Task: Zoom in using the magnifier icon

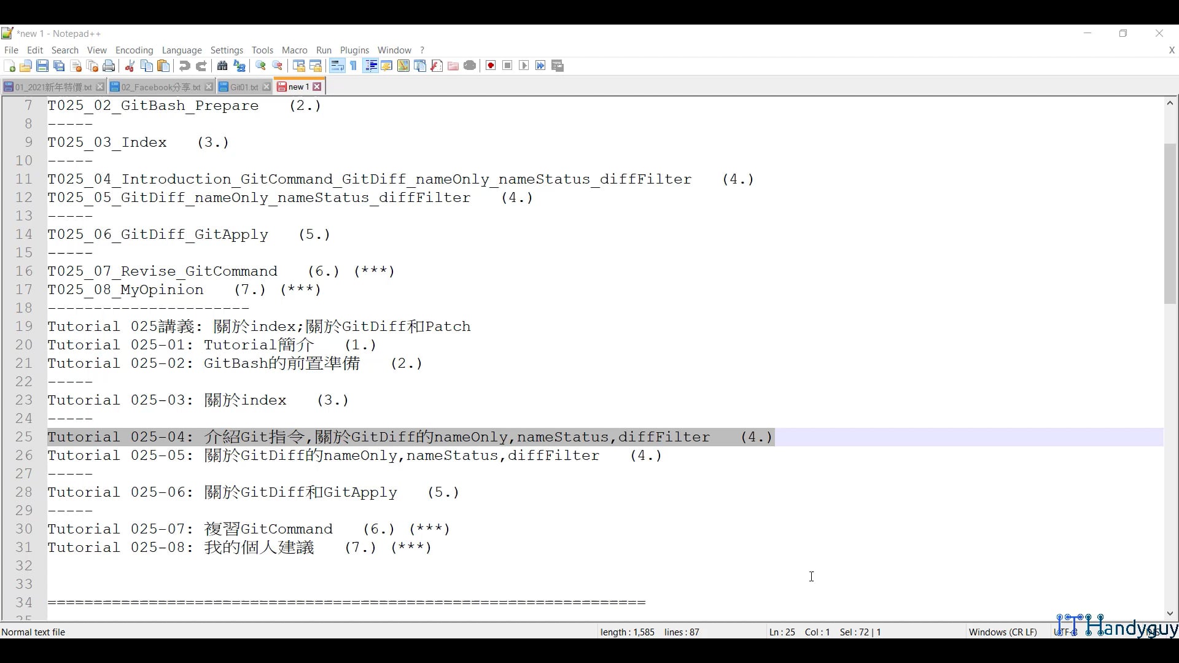Action: tap(260, 66)
